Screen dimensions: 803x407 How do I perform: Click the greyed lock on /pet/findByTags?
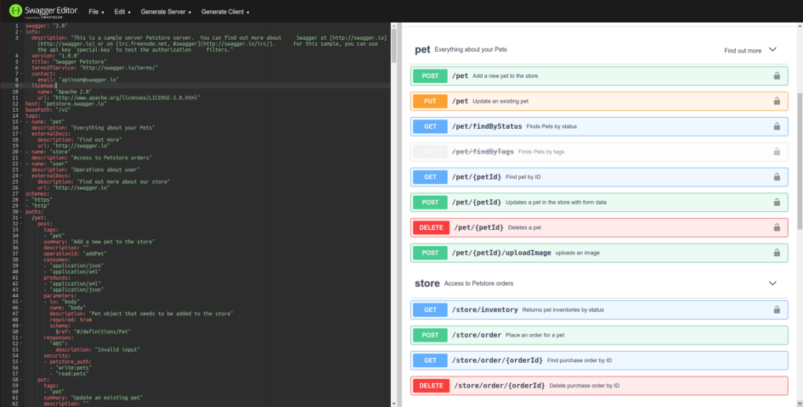(777, 152)
